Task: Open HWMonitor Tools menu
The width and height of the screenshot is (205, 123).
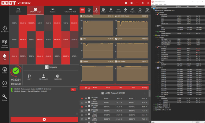Action: (x=161, y=4)
